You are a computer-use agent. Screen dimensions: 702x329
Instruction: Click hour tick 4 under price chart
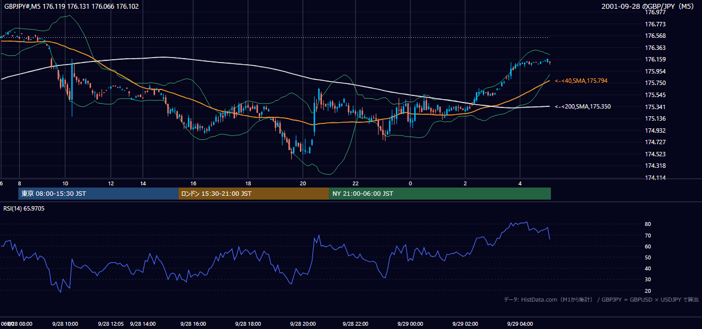[x=520, y=183]
